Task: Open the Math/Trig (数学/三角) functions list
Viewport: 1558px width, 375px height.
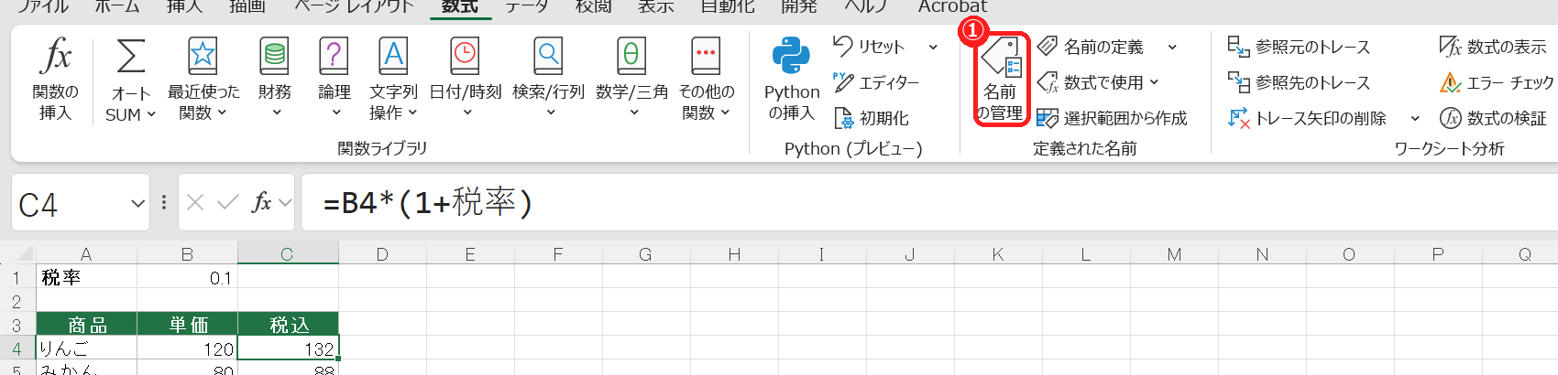Action: click(631, 80)
